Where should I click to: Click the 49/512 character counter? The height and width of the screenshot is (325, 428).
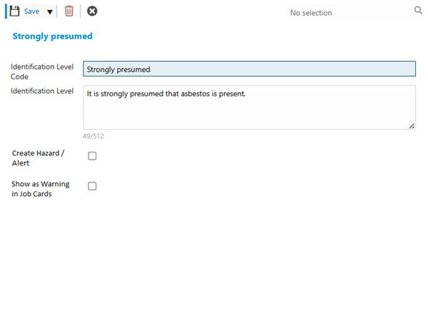[x=93, y=136]
